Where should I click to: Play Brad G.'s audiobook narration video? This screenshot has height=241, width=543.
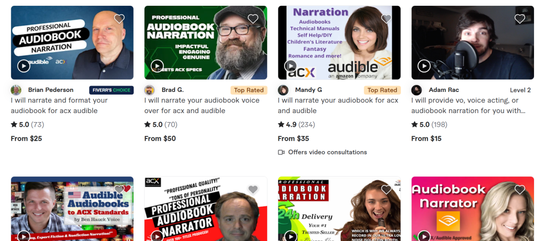pos(157,66)
